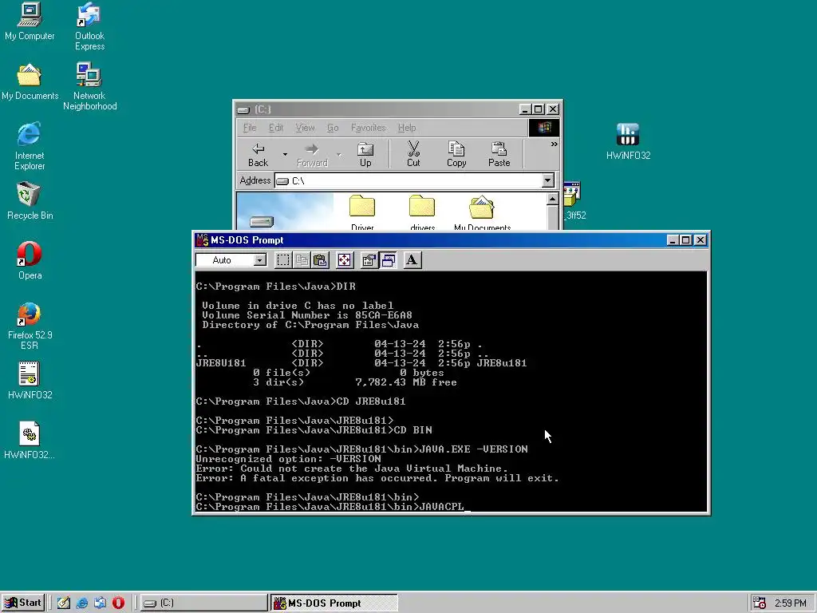Open the Edit menu in C: window
The image size is (817, 613).
click(275, 128)
